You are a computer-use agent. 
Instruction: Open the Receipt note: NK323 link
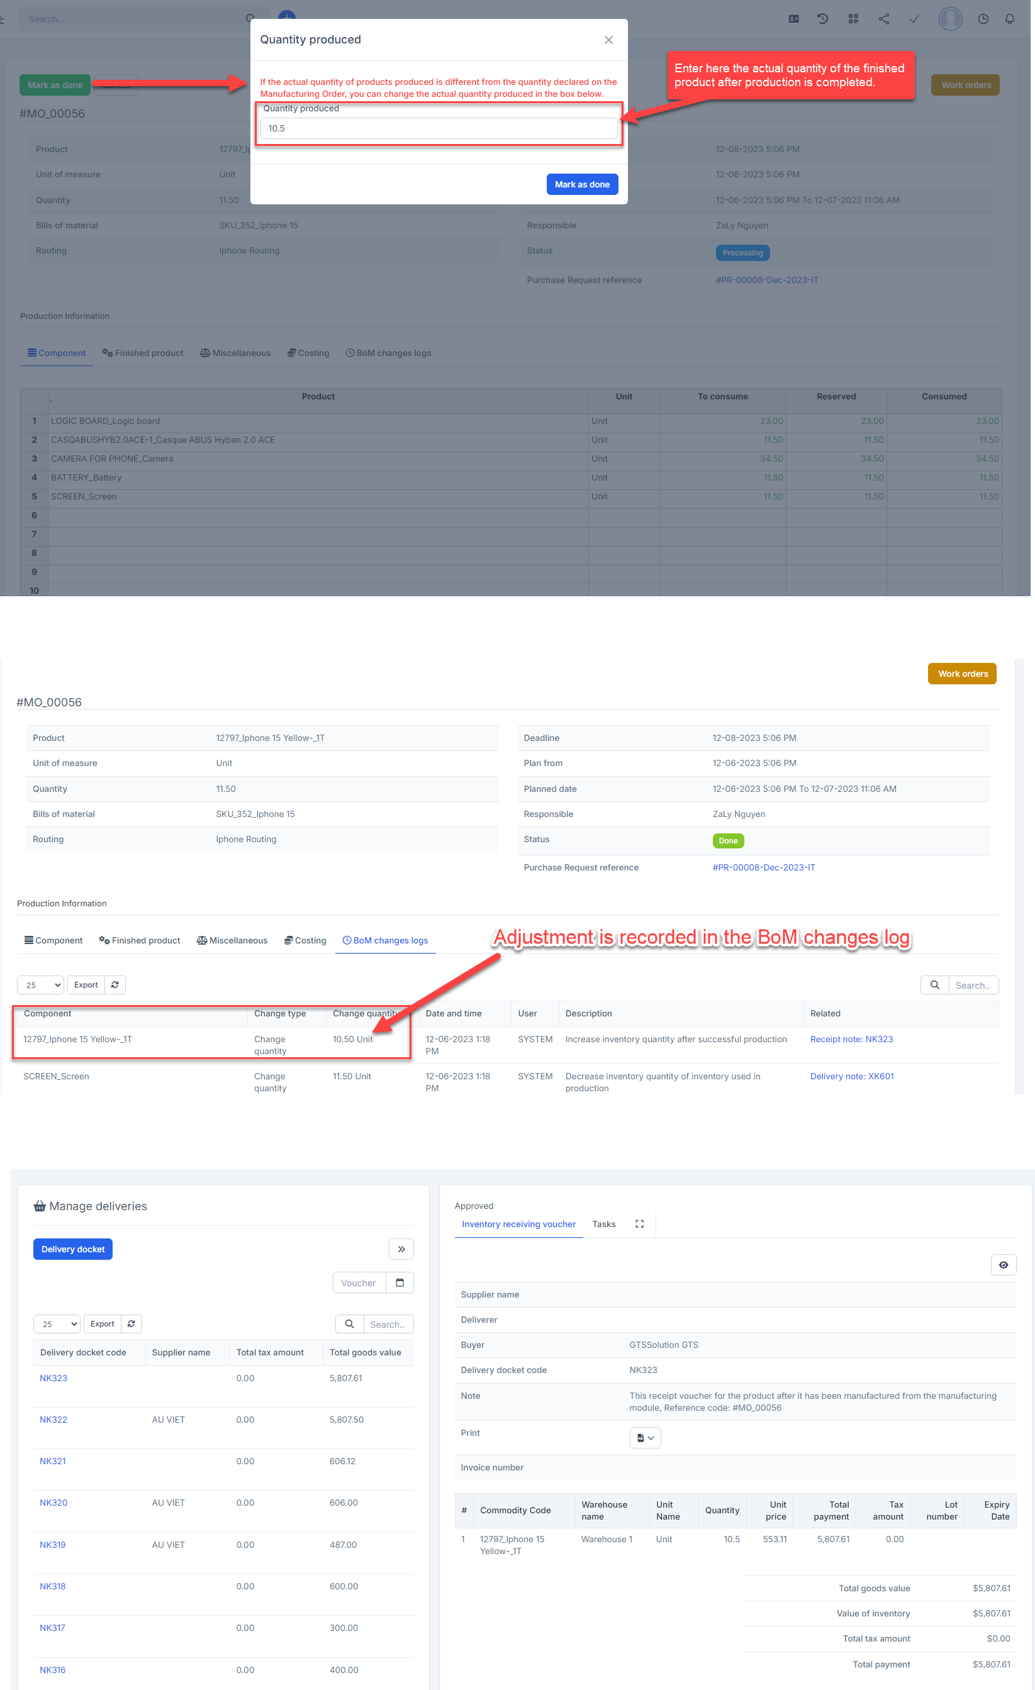[851, 1038]
